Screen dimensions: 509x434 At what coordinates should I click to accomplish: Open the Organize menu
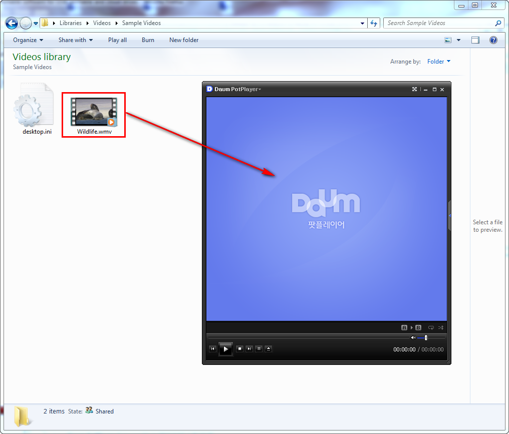point(28,40)
